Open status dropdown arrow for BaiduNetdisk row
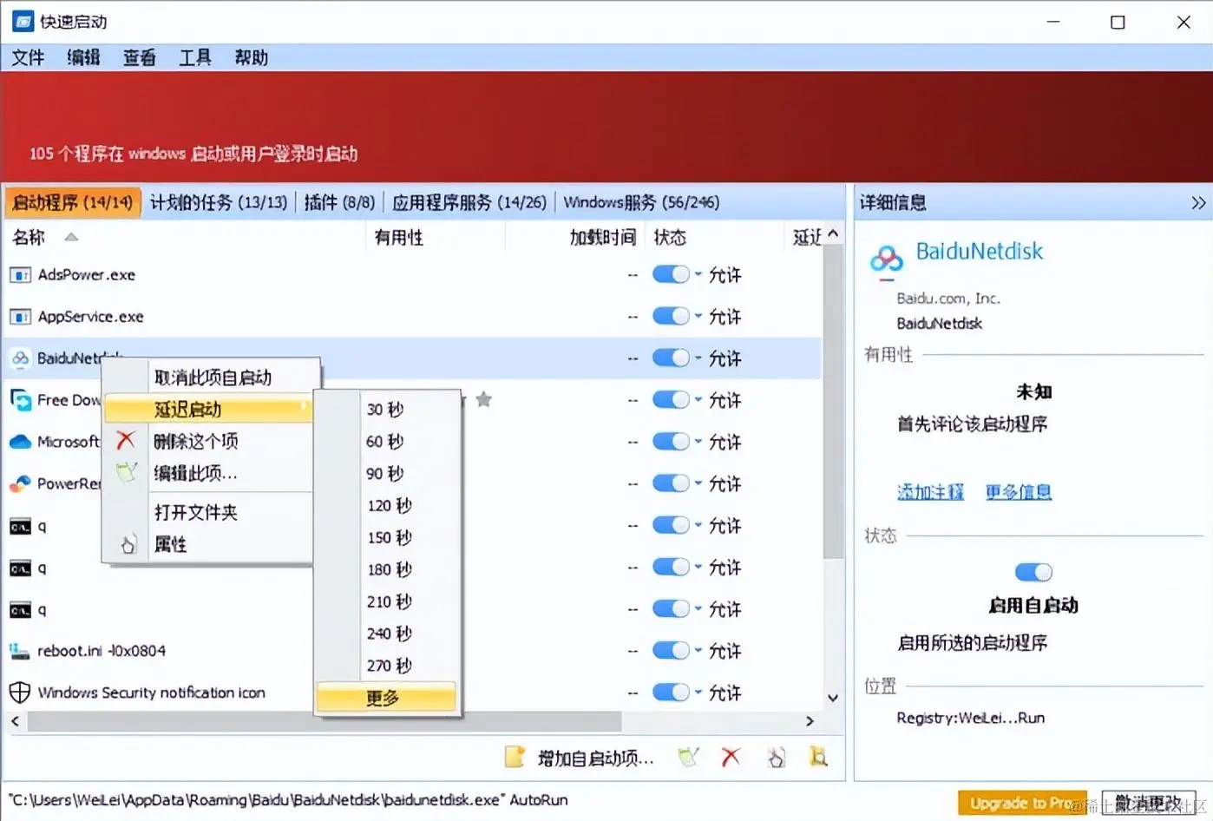This screenshot has height=821, width=1213. tap(698, 358)
